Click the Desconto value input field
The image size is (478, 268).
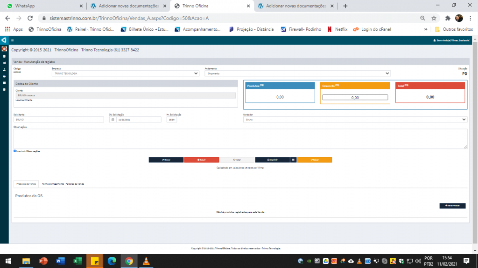click(x=355, y=98)
